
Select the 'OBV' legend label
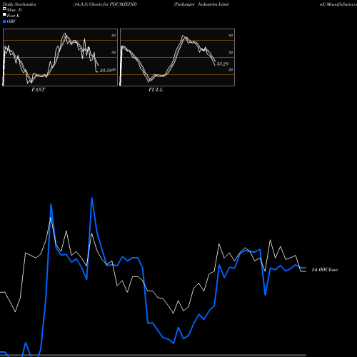(x=11, y=21)
